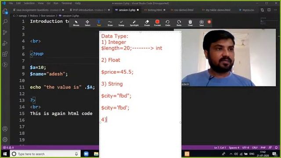Change Spaces: 4 indentation setting
Screen dimensions: 281x158
pyautogui.click(x=234, y=147)
